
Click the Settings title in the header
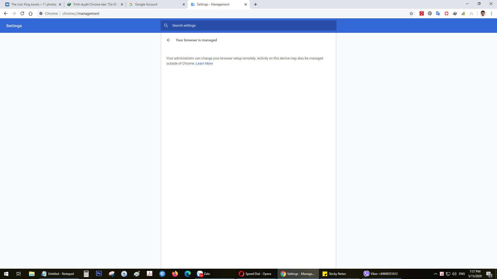pyautogui.click(x=14, y=26)
